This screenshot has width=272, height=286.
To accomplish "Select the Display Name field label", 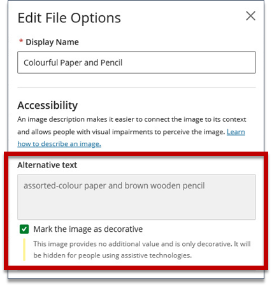I will 52,42.
